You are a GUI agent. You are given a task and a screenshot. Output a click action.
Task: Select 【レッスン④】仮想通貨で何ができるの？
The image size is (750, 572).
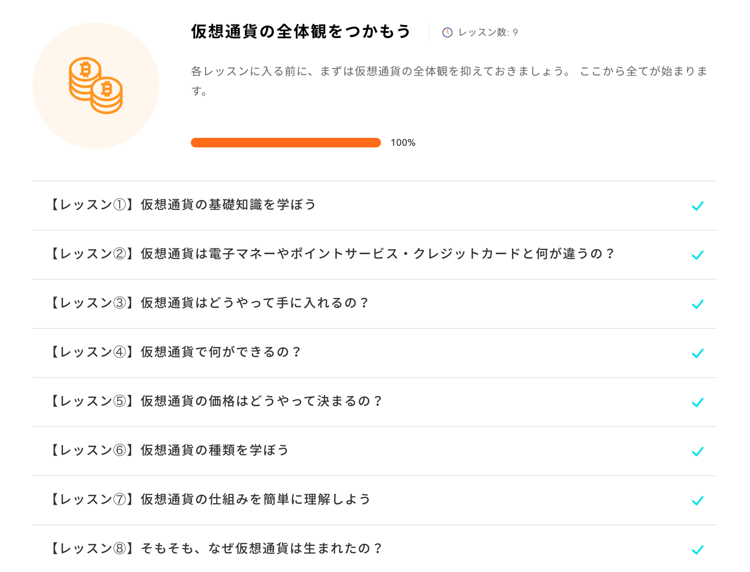(174, 352)
